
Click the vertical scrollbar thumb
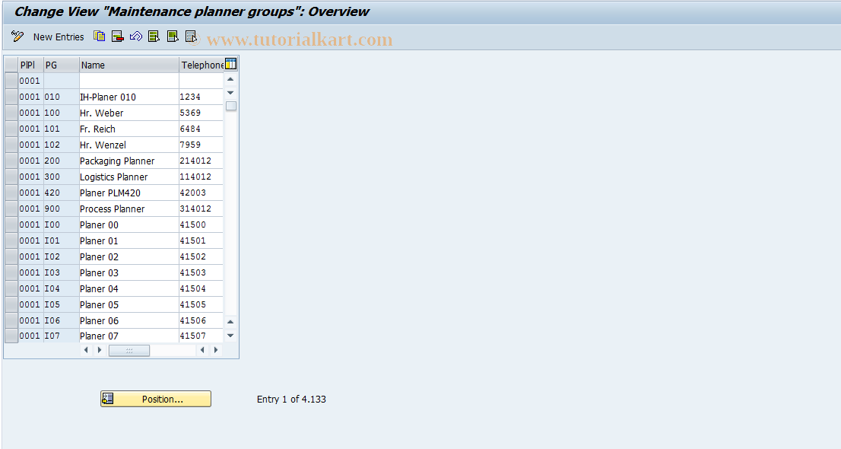point(231,106)
